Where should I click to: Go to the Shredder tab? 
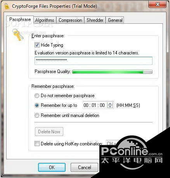[95, 20]
